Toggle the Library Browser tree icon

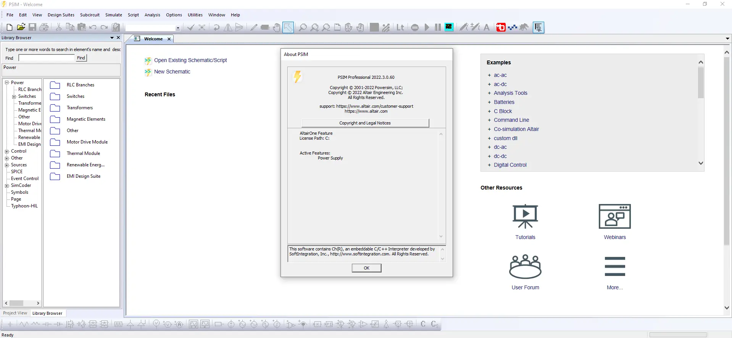click(x=539, y=27)
